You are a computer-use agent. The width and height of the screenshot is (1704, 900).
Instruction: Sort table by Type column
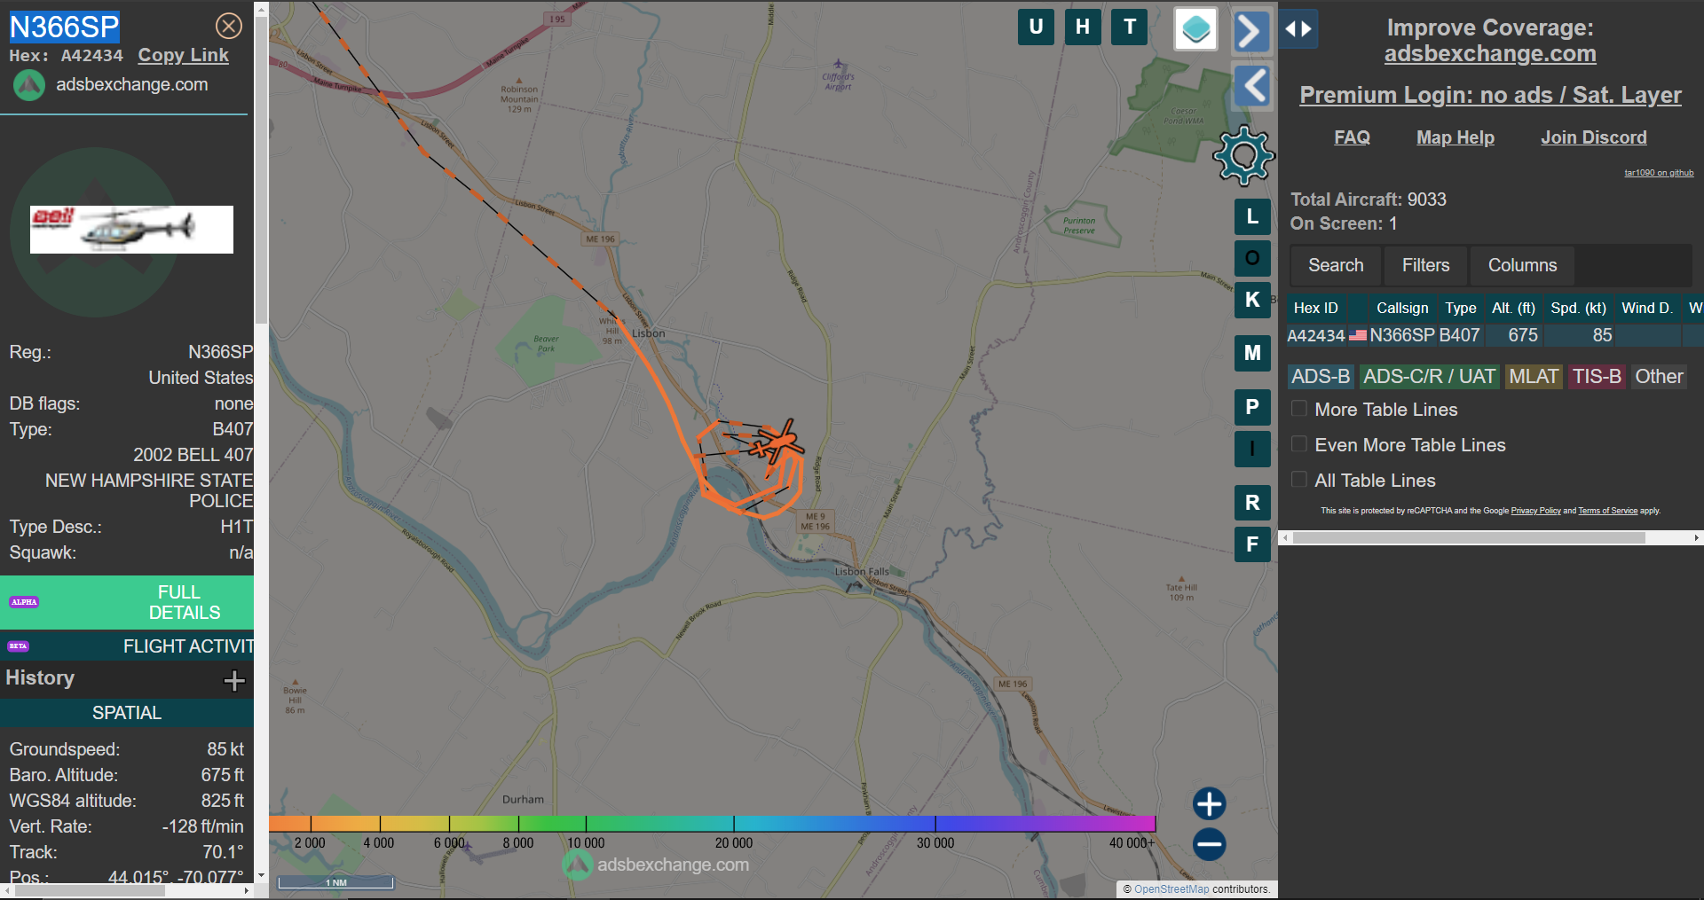coord(1461,308)
